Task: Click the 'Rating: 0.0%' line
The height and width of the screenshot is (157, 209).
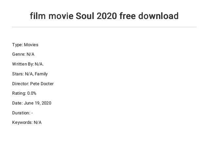Action: [x=24, y=93]
